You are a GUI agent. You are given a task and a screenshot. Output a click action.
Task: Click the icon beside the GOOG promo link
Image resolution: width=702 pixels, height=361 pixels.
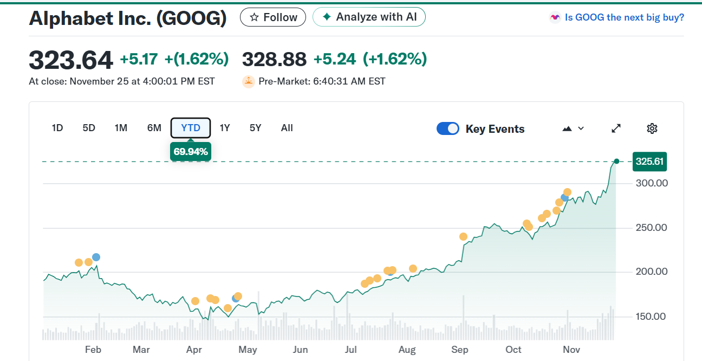[555, 17]
